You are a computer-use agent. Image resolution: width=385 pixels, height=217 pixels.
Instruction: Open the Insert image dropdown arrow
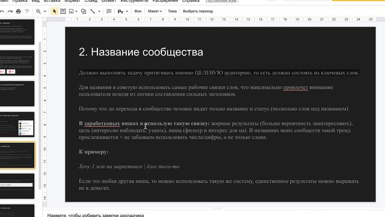pyautogui.click(x=76, y=11)
